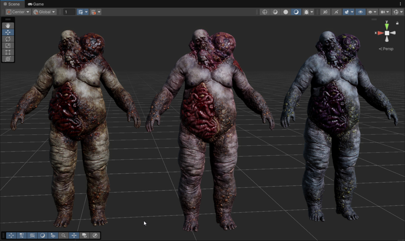Toggle scene effects (skybox, fog) button
This screenshot has width=405, height=241.
coord(346,12)
